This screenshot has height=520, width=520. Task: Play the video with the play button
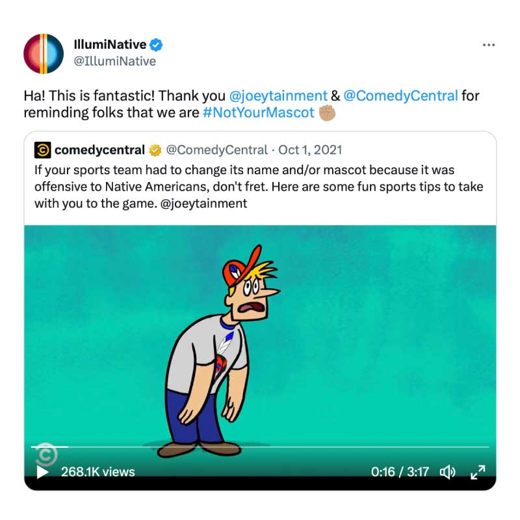click(x=42, y=472)
